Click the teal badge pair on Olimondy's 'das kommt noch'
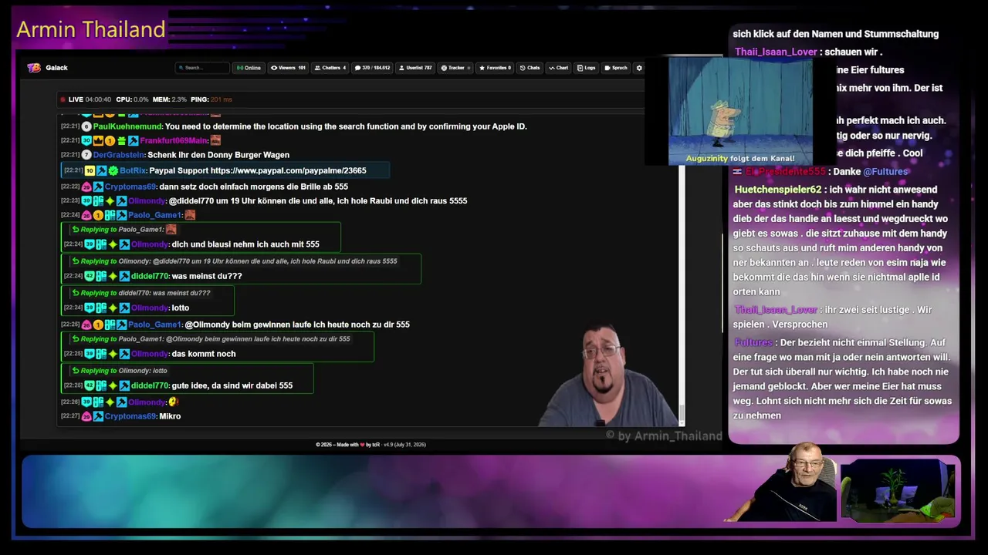Screen dimensions: 988x555 101,354
